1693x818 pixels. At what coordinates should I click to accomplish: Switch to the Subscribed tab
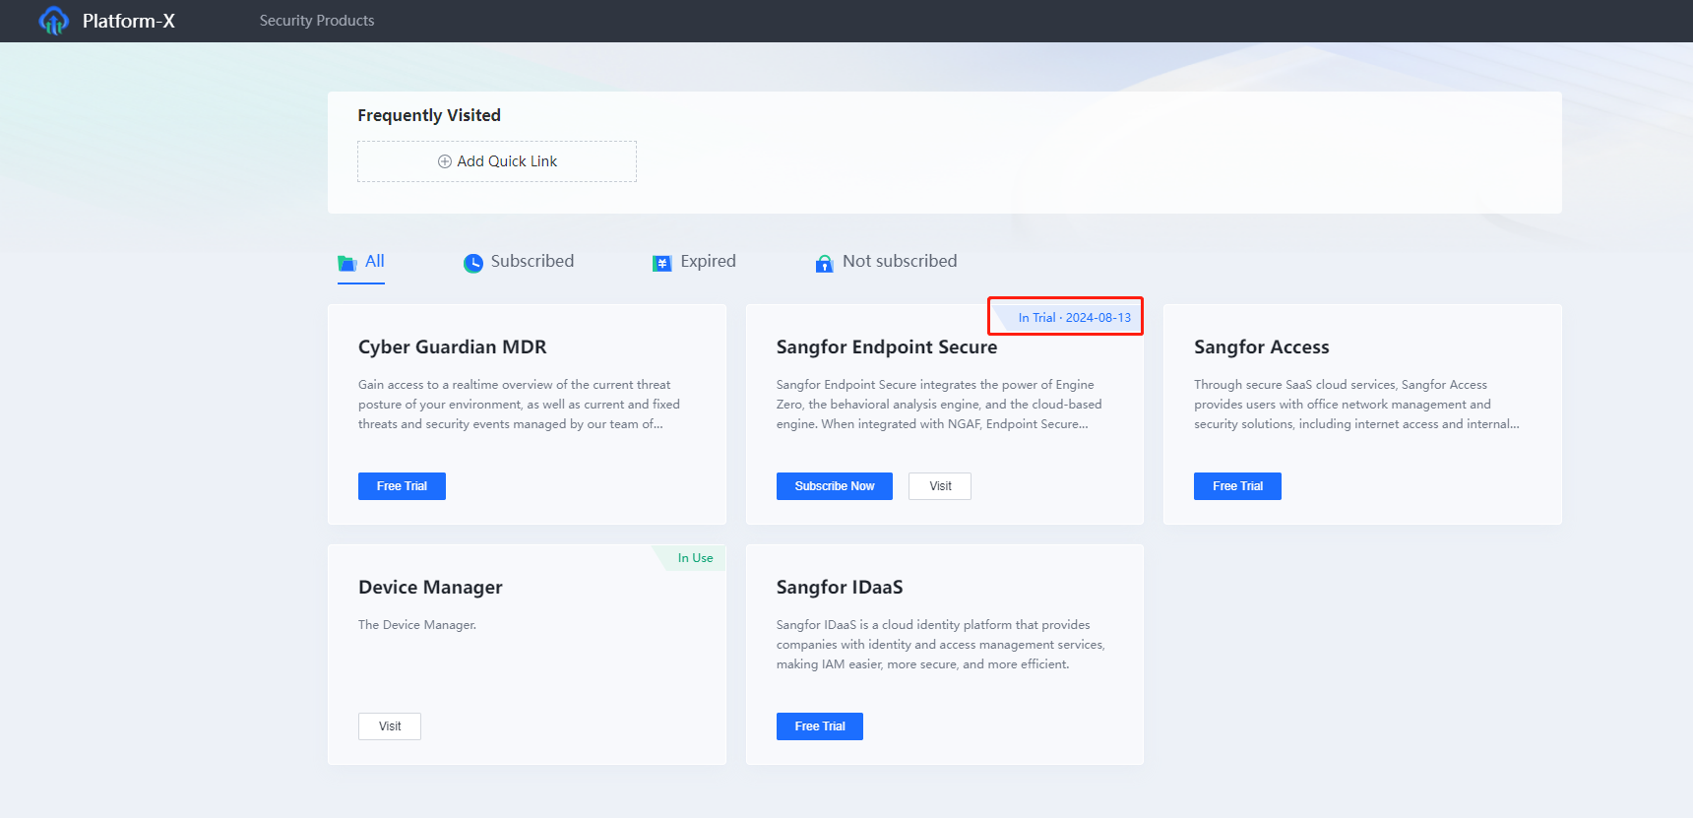click(x=519, y=262)
